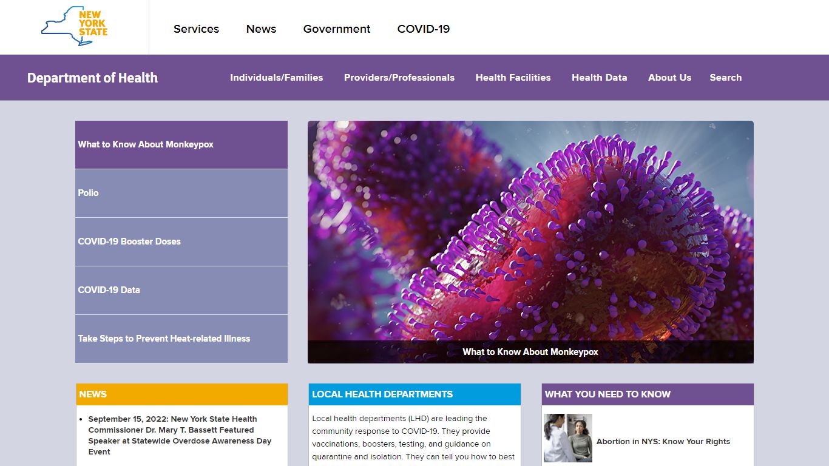Select the COVID-19 Data slide tab

(181, 290)
